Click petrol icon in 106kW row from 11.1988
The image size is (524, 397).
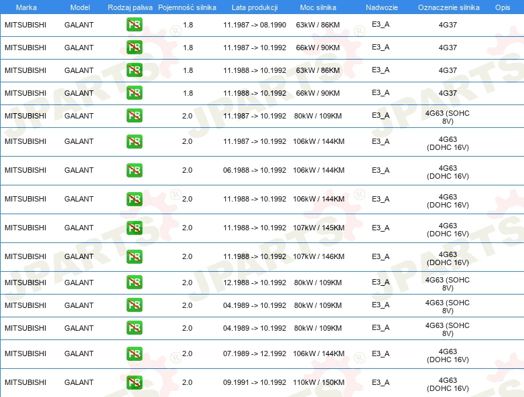(x=134, y=199)
